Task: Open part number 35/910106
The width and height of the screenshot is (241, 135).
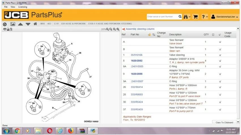Action: [x=137, y=55]
